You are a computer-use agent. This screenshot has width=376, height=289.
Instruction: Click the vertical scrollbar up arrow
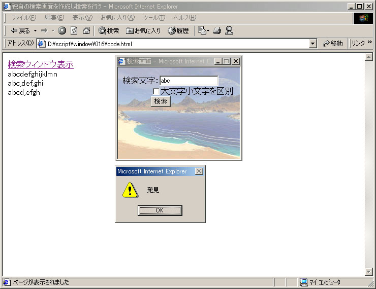coord(368,57)
